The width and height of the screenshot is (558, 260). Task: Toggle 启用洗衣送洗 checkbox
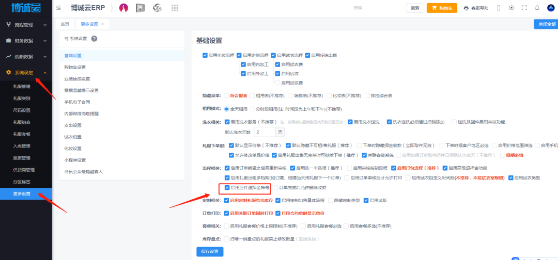pyautogui.click(x=350, y=122)
